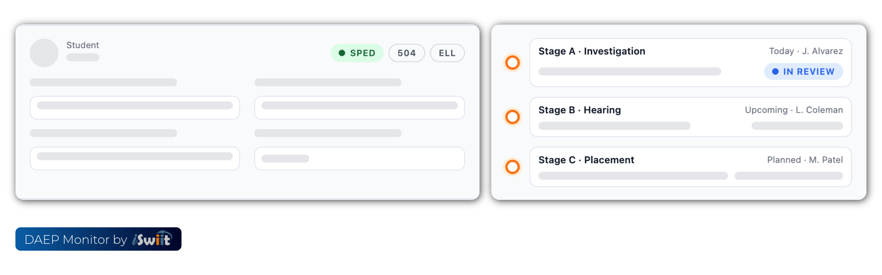Toggle the ELL status pill
This screenshot has width=882, height=275.
click(x=447, y=53)
